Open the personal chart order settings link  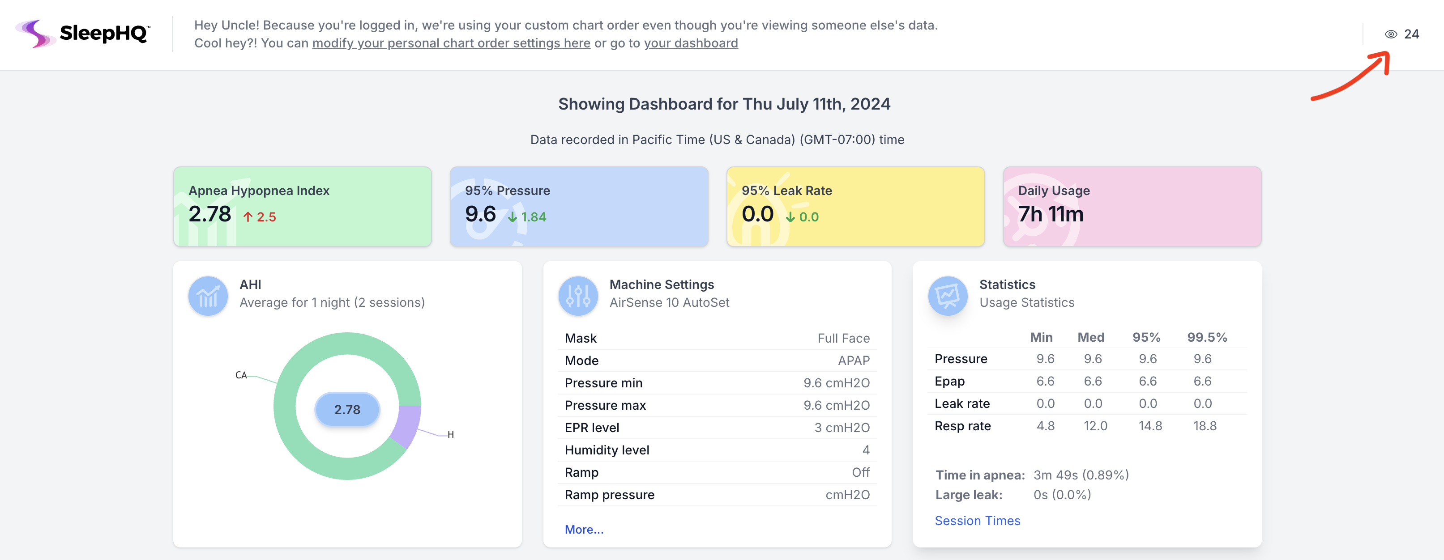tap(451, 43)
